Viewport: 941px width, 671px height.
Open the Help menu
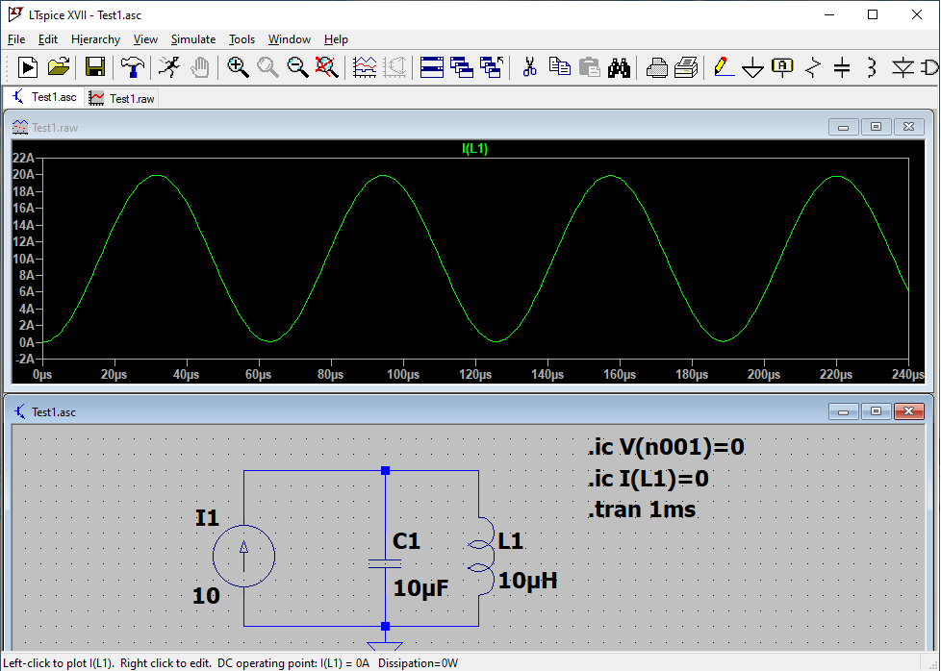(336, 39)
